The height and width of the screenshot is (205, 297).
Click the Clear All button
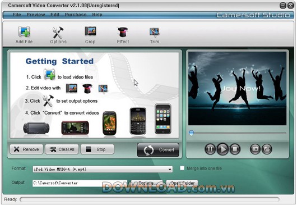click(x=62, y=149)
